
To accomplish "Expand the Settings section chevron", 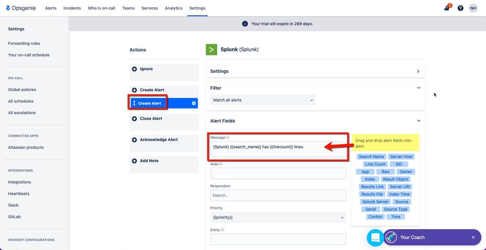I will click(x=418, y=71).
